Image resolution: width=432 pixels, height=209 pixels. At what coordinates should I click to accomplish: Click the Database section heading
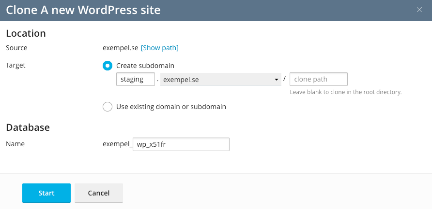click(x=28, y=127)
